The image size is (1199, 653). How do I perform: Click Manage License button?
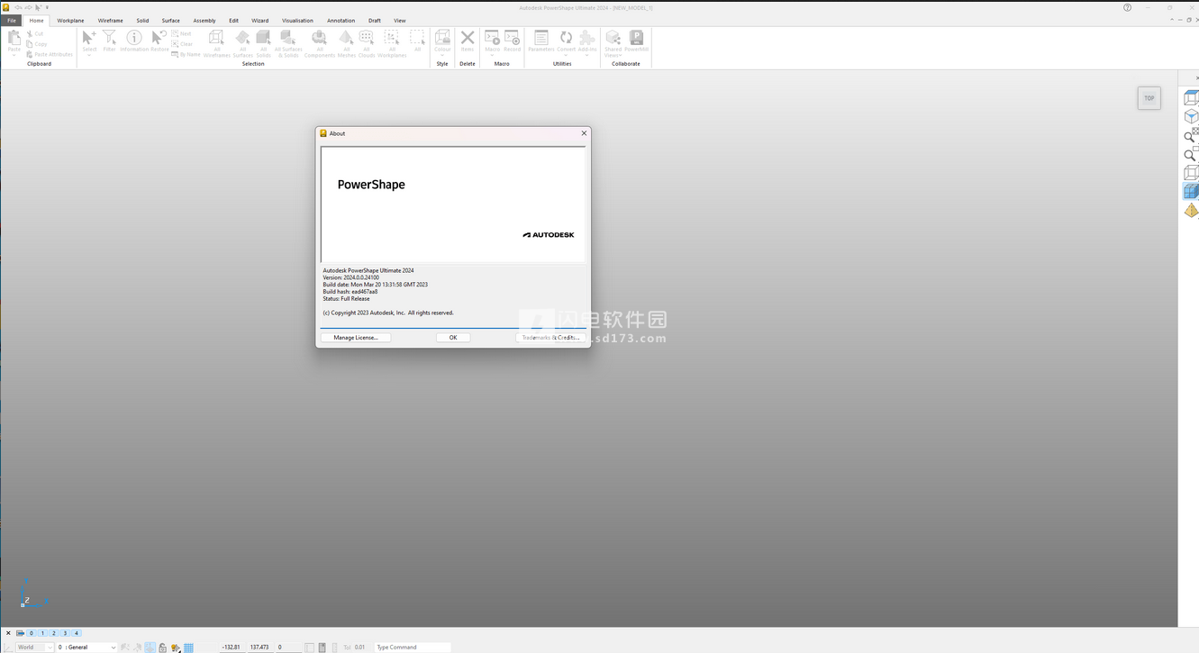point(356,338)
